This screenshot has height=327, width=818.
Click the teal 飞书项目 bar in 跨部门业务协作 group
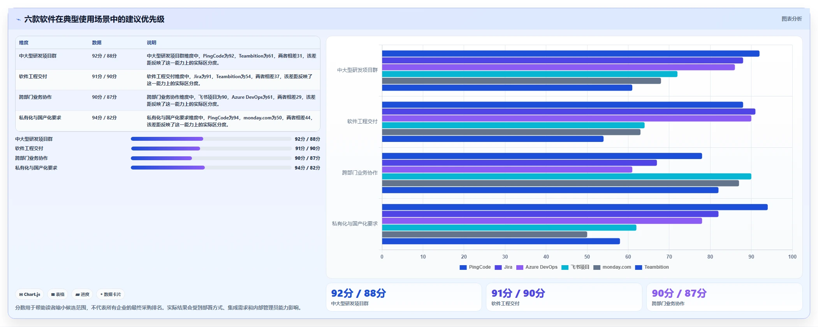pyautogui.click(x=566, y=177)
